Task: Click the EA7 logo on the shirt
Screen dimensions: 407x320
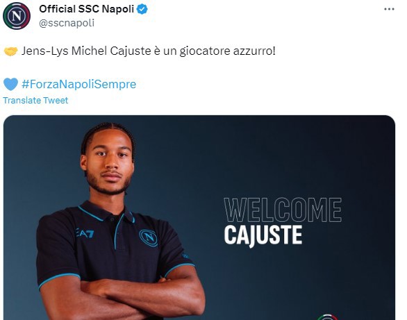Action: point(85,233)
